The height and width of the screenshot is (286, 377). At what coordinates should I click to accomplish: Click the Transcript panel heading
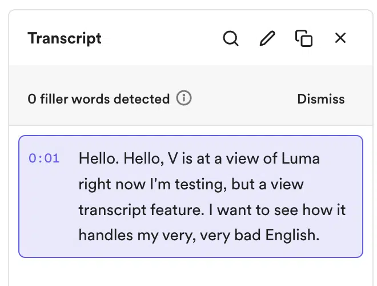[x=65, y=38]
